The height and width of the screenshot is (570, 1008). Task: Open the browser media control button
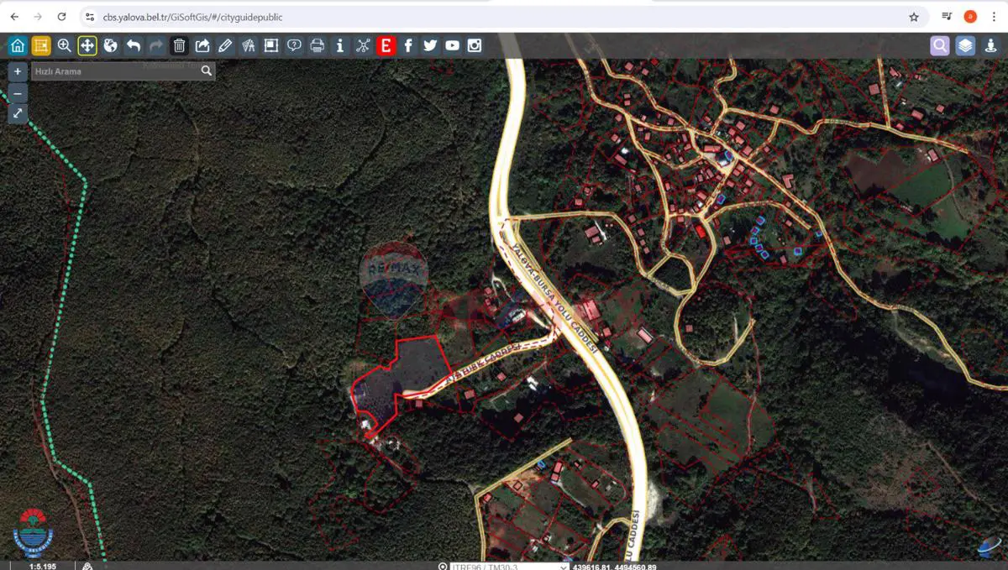[x=947, y=17]
